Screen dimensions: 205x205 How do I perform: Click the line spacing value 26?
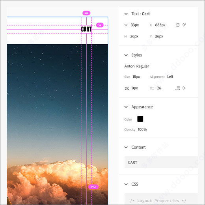click(x=159, y=88)
